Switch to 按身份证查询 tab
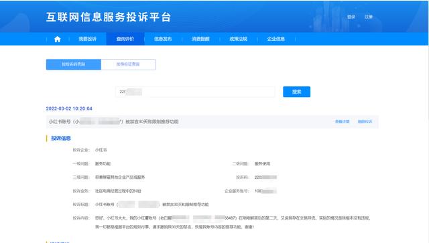Viewport: 429px width, 243px height. point(128,64)
